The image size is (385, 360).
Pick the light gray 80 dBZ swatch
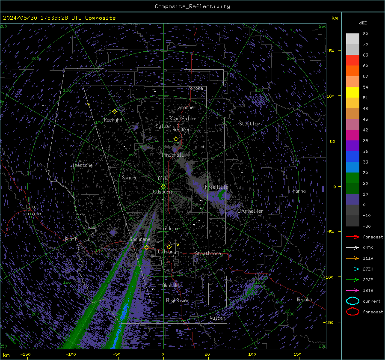[352, 39]
